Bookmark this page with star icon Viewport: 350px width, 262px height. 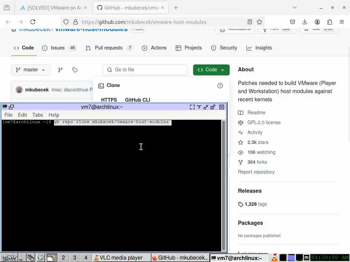tap(259, 22)
